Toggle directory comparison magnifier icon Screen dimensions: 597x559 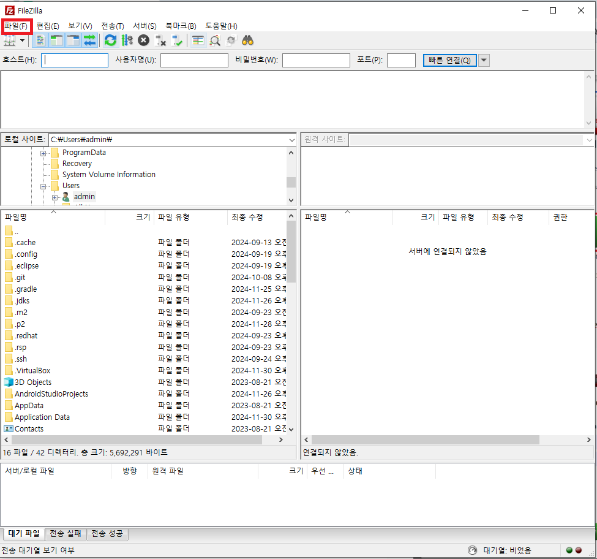click(x=215, y=40)
